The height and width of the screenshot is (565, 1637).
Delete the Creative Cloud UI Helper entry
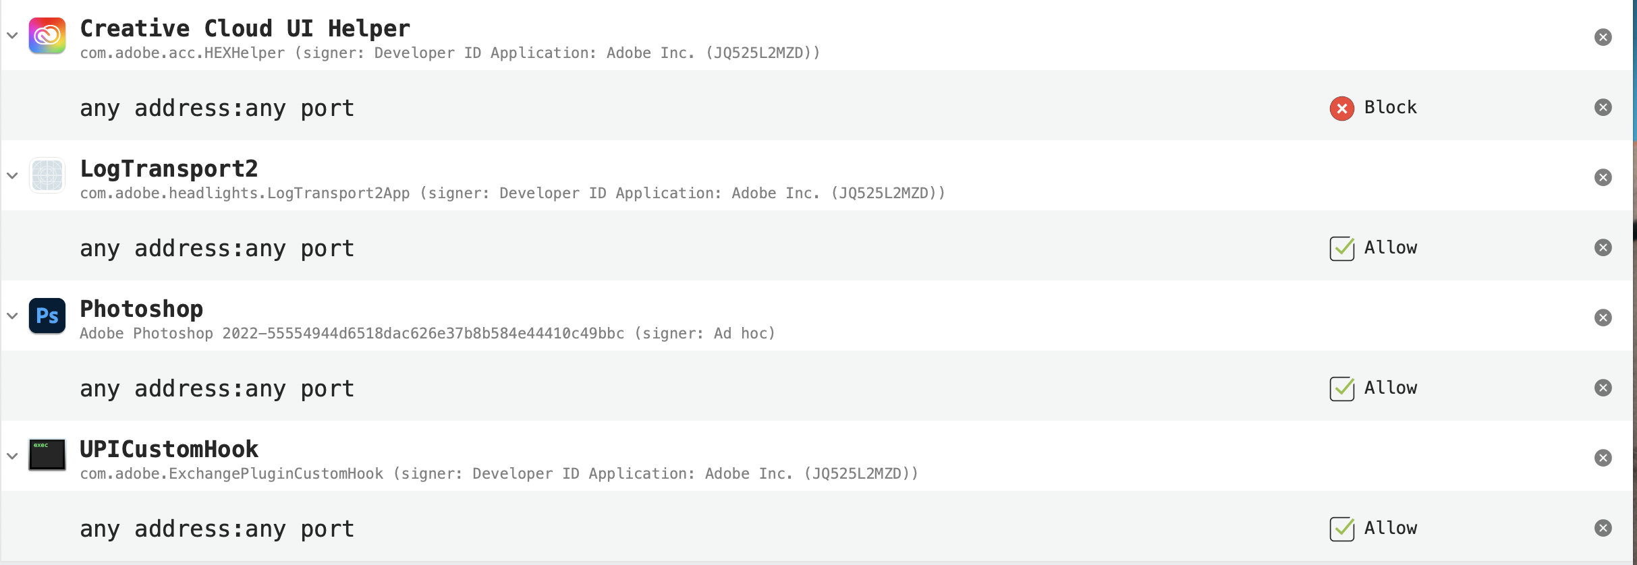(x=1603, y=37)
